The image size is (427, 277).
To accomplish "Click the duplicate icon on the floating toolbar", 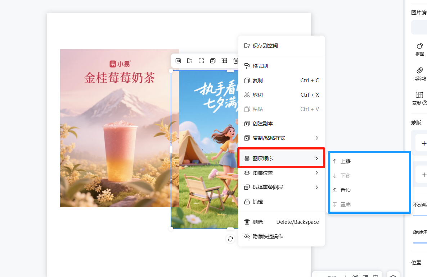I will pyautogui.click(x=212, y=61).
